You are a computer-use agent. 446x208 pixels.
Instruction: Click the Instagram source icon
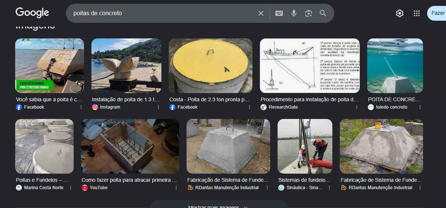95,107
